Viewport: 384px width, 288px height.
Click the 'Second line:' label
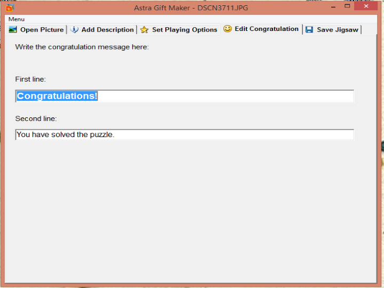coord(36,119)
